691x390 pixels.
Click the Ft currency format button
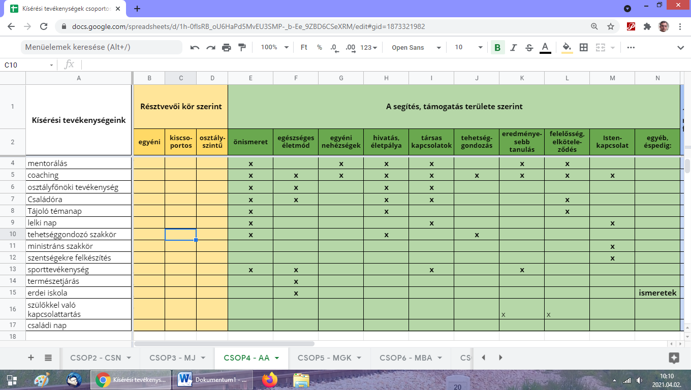click(x=304, y=47)
